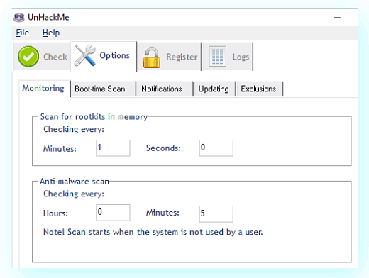This screenshot has width=369, height=278.
Task: Open the Help menu
Action: point(51,33)
